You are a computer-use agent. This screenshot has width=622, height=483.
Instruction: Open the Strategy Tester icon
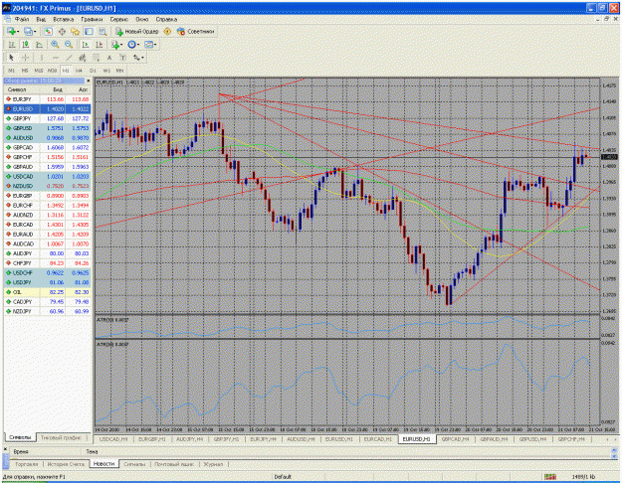103,31
